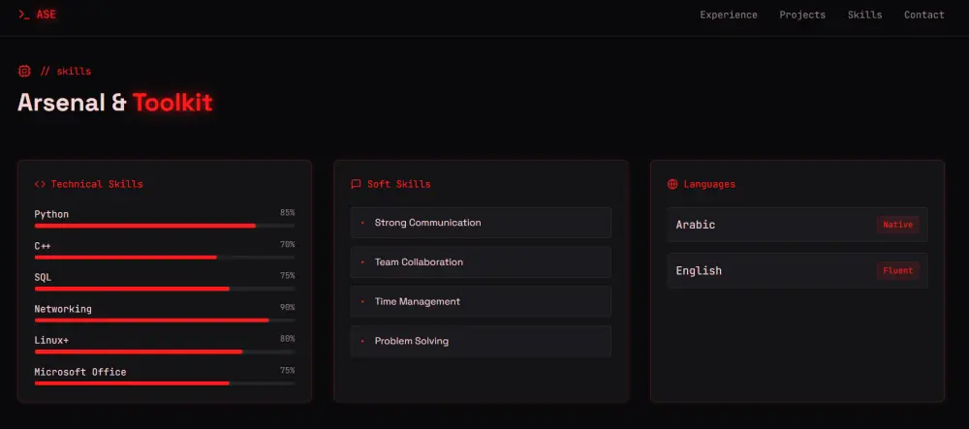Click the Time Management entry
The height and width of the screenshot is (429, 969).
pyautogui.click(x=481, y=302)
